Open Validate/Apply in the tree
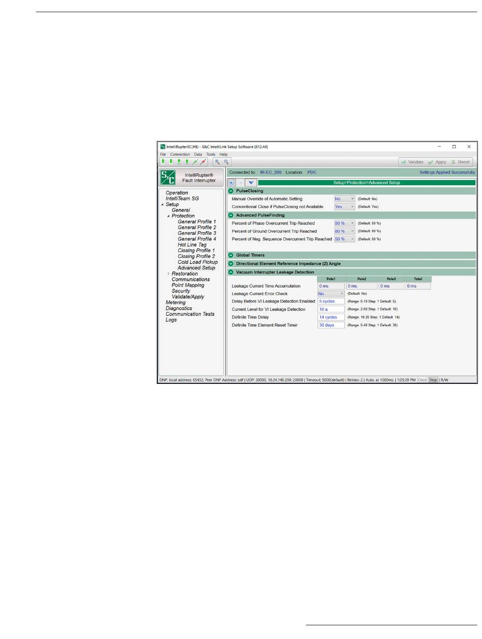The width and height of the screenshot is (482, 639). coord(188,297)
